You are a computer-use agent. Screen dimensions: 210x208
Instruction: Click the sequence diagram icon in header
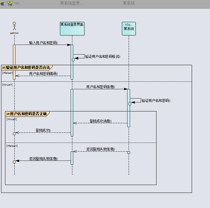click(x=10, y=4)
